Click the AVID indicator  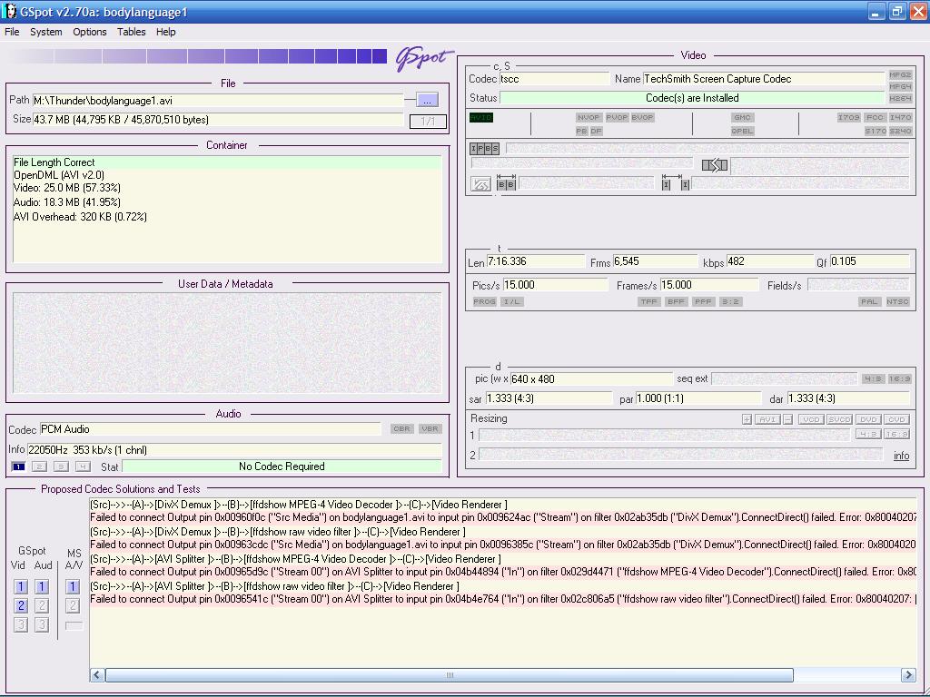[481, 117]
